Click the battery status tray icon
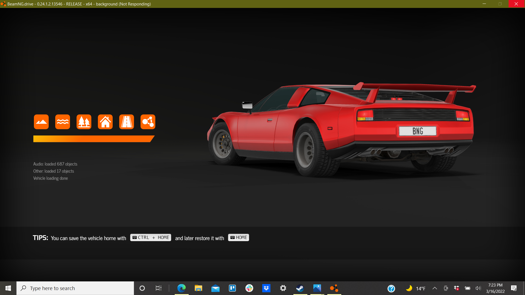 pos(468,288)
